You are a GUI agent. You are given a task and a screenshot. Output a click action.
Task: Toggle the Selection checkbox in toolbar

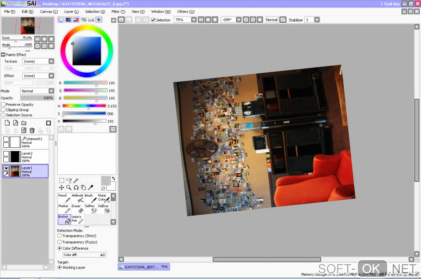[x=153, y=20]
